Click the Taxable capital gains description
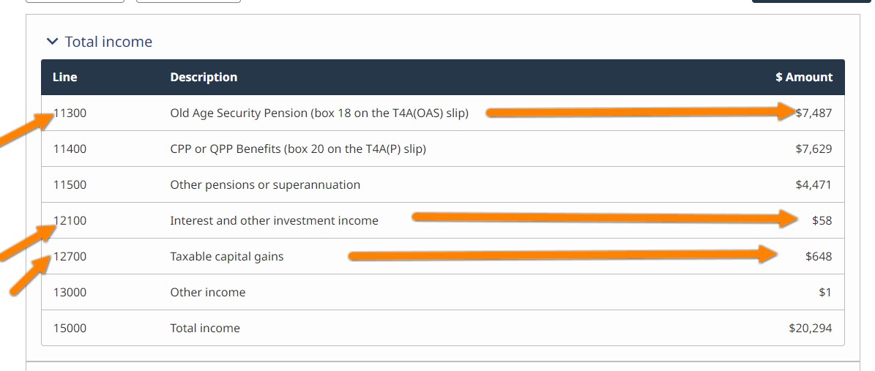The height and width of the screenshot is (371, 875). pos(226,257)
